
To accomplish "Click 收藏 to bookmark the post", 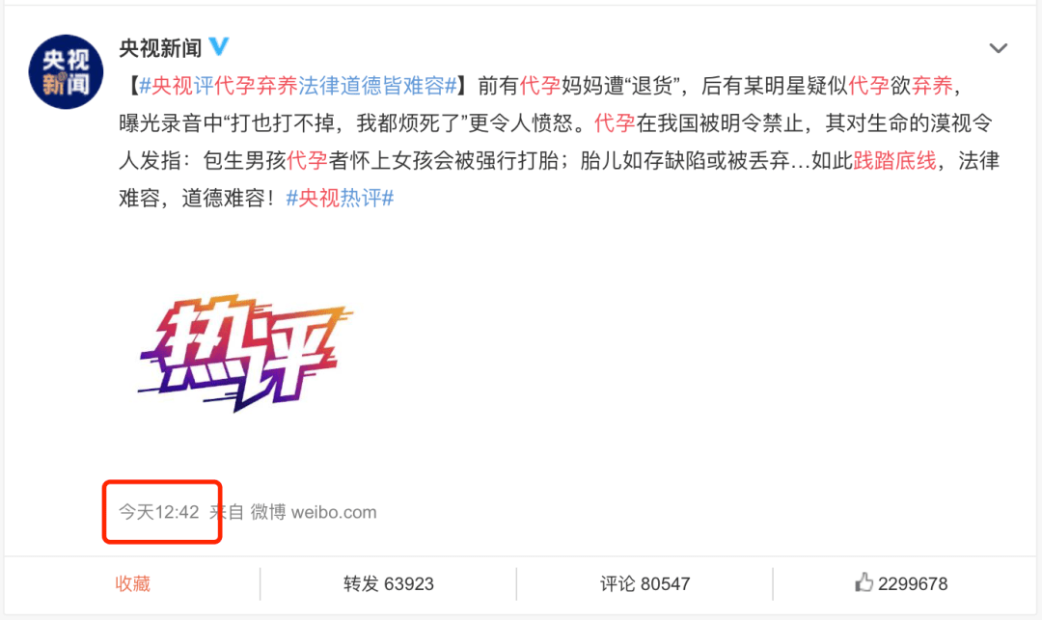I will pos(133,583).
